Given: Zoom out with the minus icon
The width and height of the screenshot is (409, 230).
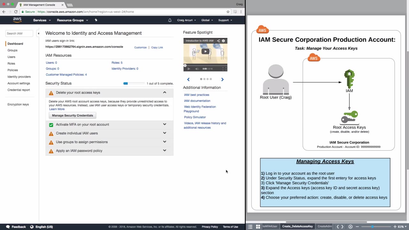Looking at the screenshot, I should pyautogui.click(x=357, y=226).
